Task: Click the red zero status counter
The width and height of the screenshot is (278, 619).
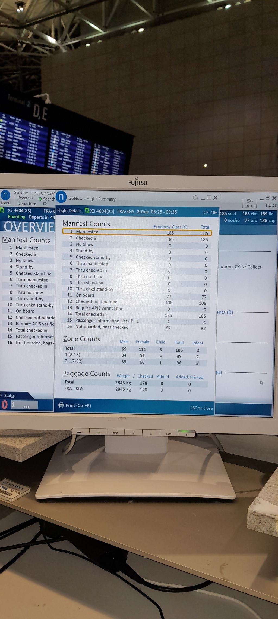Action: coord(5,405)
